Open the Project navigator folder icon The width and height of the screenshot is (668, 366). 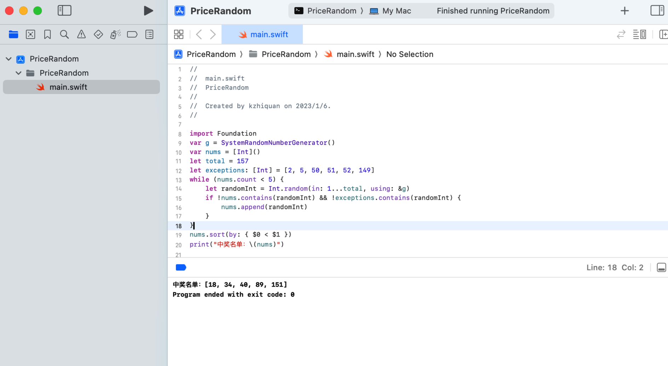13,34
